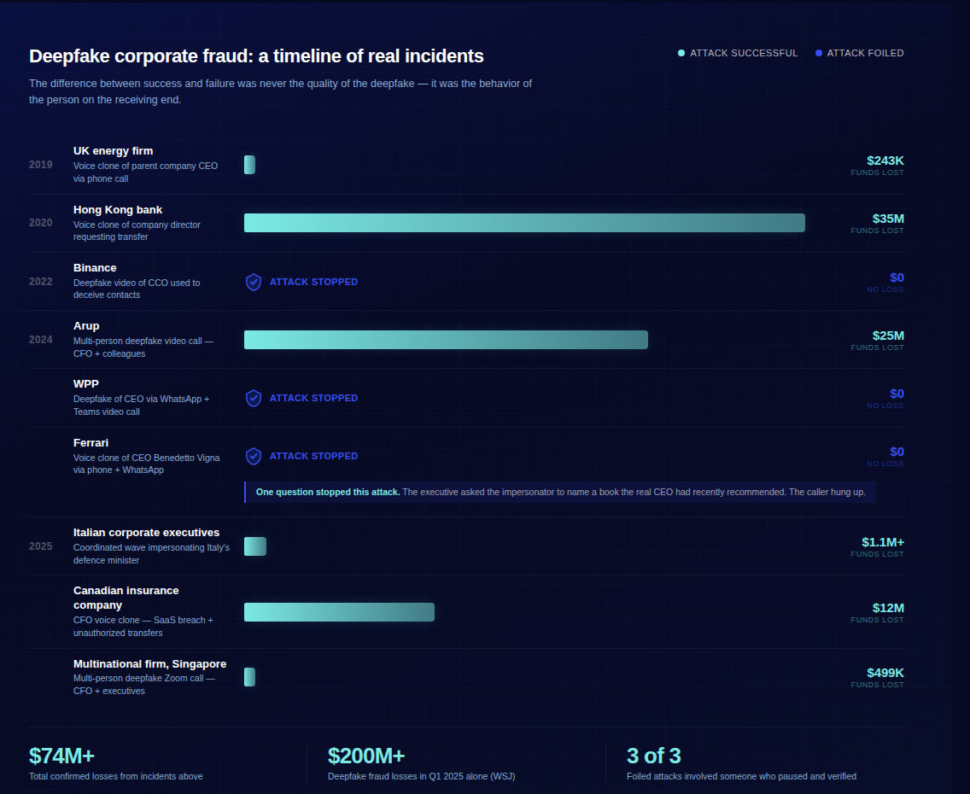The width and height of the screenshot is (970, 794).
Task: Click the shield icon in Ferrari row
Action: click(254, 456)
